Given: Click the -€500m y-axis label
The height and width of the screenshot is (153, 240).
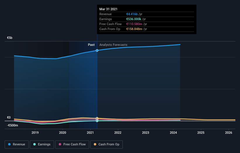Looking at the screenshot, I should (12, 125).
